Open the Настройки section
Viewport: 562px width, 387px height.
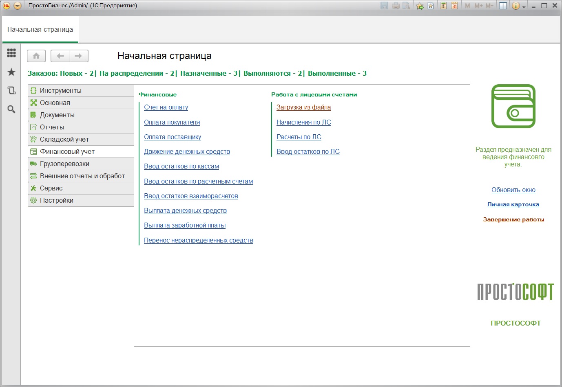57,201
